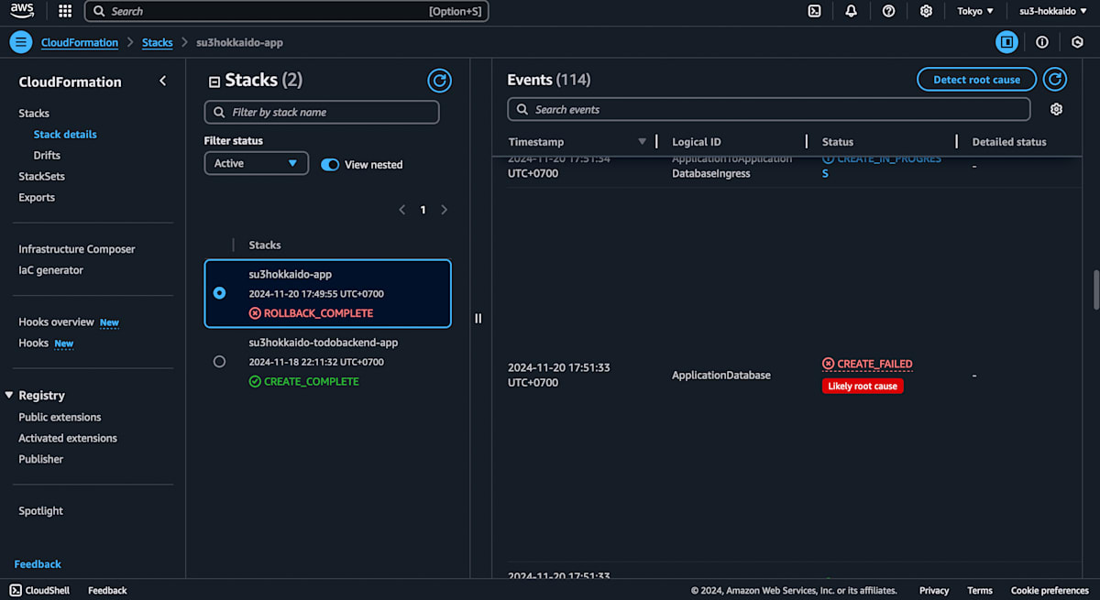Image resolution: width=1100 pixels, height=600 pixels.
Task: Open Hooks overview in sidebar
Action: (57, 322)
